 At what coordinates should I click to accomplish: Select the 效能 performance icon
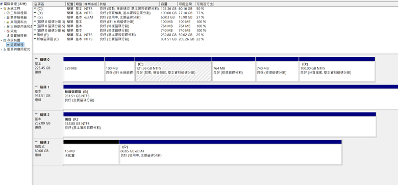[8, 31]
